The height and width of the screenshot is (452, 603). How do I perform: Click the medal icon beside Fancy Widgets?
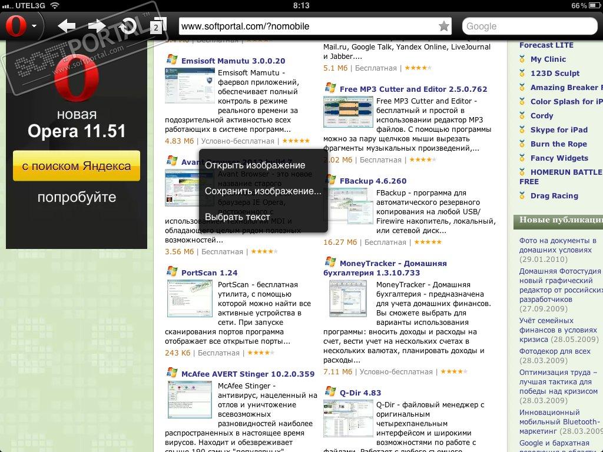(522, 158)
